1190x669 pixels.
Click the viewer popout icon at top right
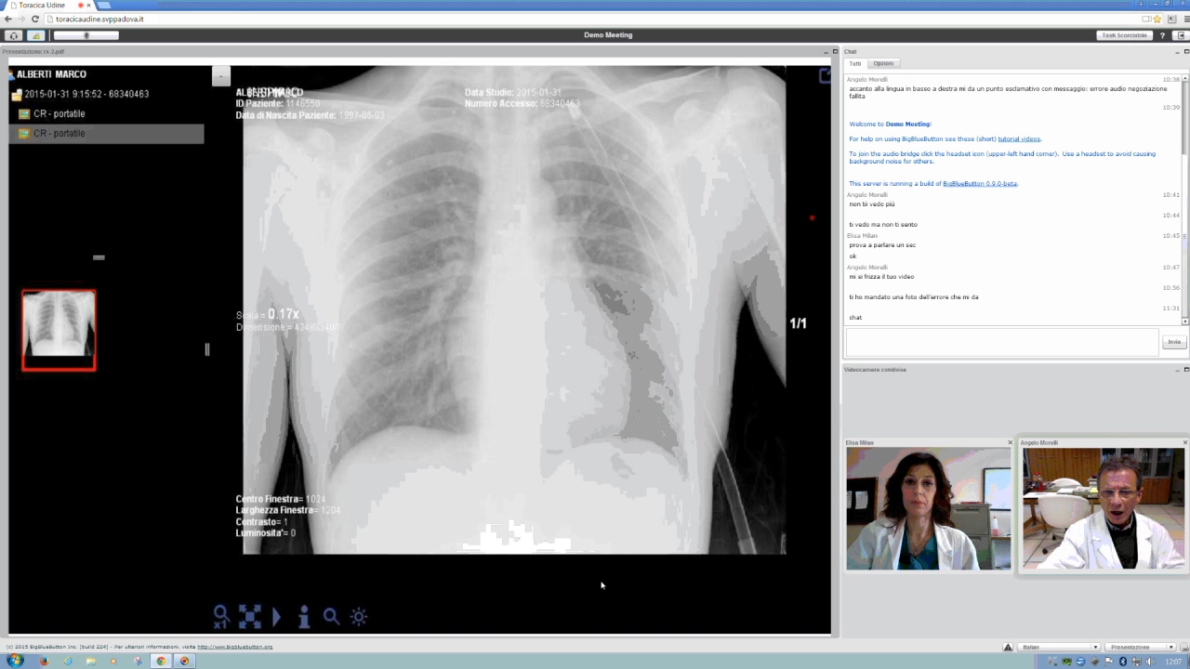click(825, 75)
